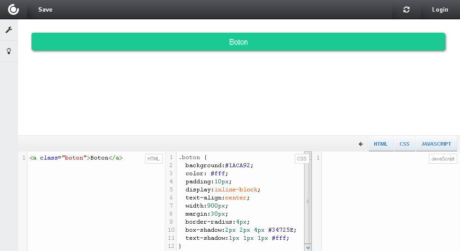Save the current code snippet
This screenshot has height=251, width=460.
(45, 9)
